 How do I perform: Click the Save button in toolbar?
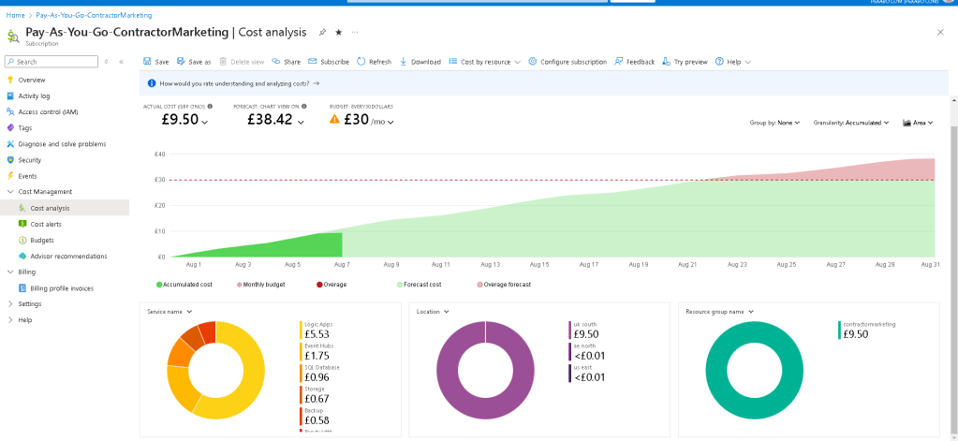click(x=155, y=62)
